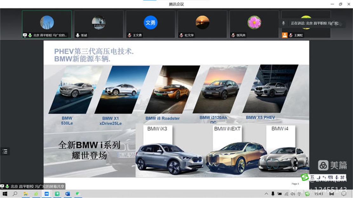Click the orange host icon beside 王冀虹
This screenshot has width=353, height=198.
(x=285, y=35)
